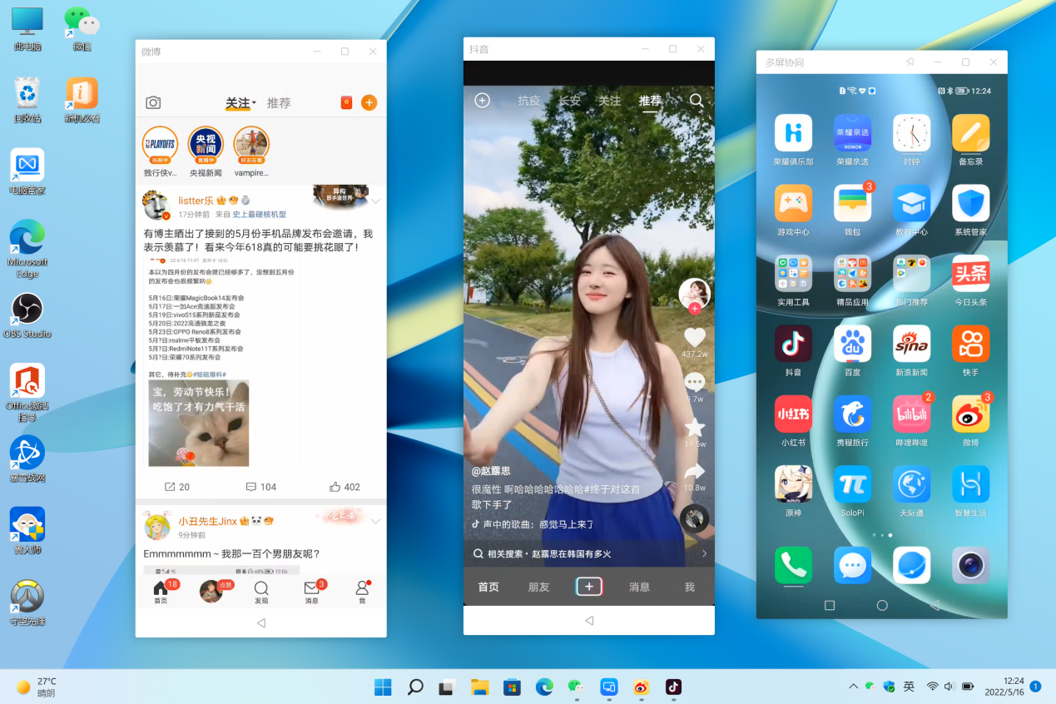The width and height of the screenshot is (1056, 704).
Task: Open 百度 app on phone
Action: [852, 344]
